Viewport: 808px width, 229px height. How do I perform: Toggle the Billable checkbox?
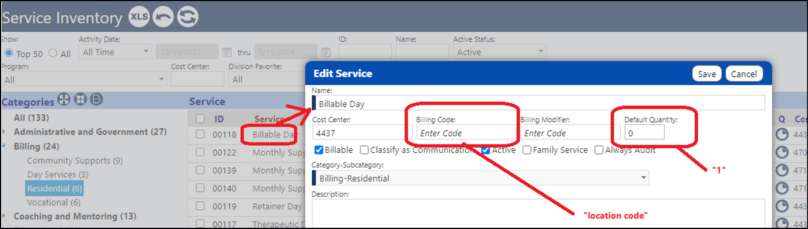pos(319,150)
